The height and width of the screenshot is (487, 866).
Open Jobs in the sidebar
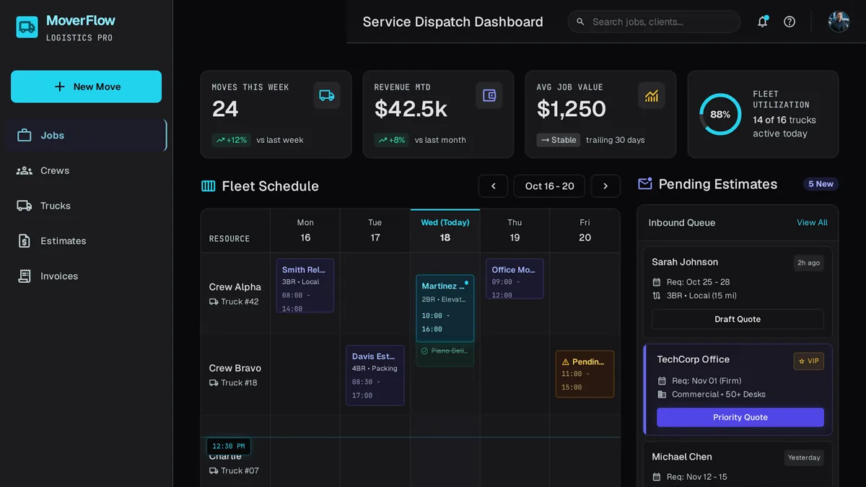tap(87, 136)
